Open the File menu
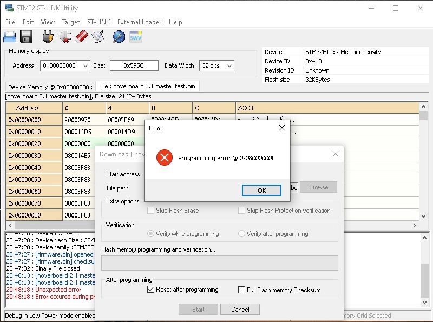The image size is (433, 322). pos(10,22)
